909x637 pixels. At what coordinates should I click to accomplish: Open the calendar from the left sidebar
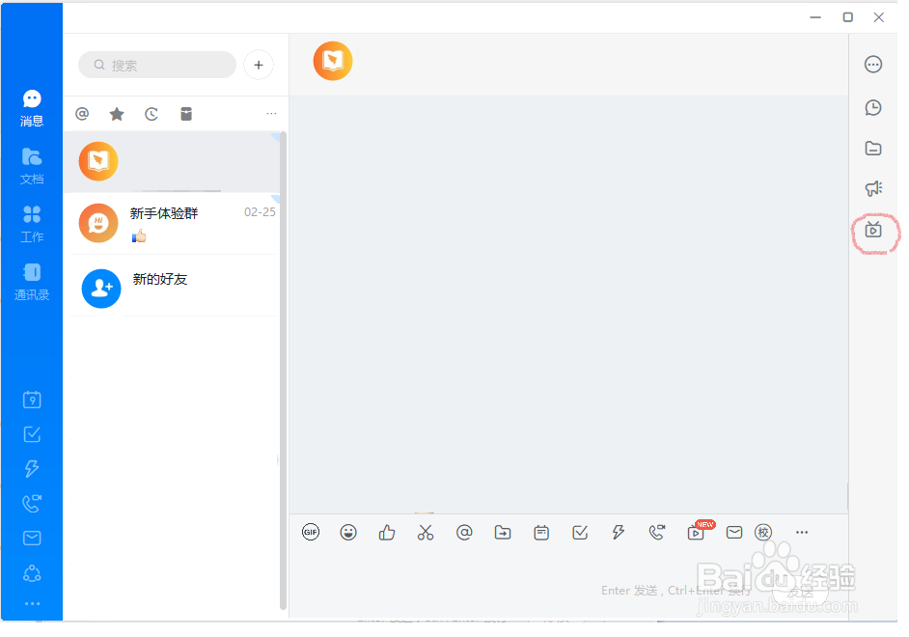click(x=32, y=399)
